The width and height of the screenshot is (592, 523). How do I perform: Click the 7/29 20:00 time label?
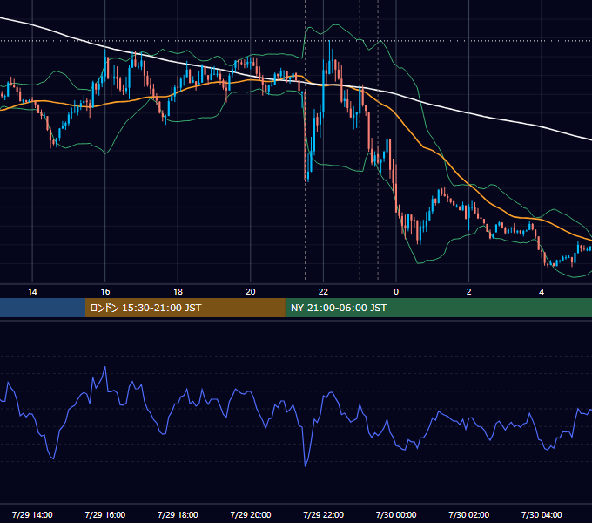pos(251,514)
